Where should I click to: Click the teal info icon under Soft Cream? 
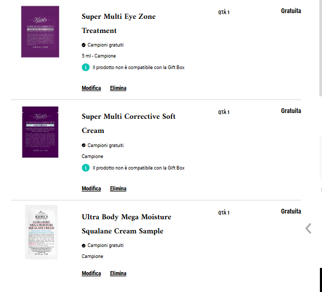(x=85, y=167)
